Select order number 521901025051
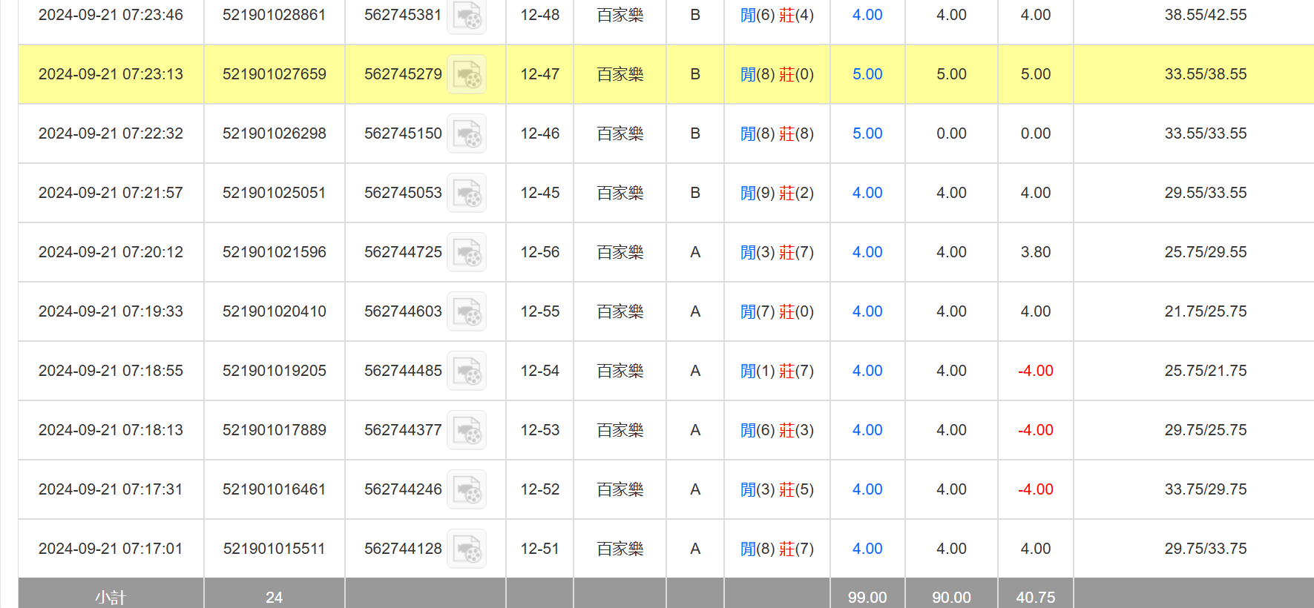Screen dimensions: 1314x608 pos(274,193)
